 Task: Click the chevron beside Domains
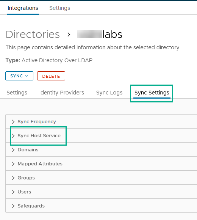pos(13,150)
